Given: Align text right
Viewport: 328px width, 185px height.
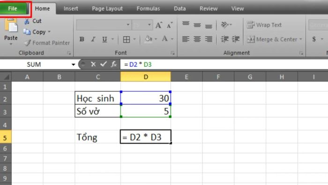Looking at the screenshot, I should [209, 39].
